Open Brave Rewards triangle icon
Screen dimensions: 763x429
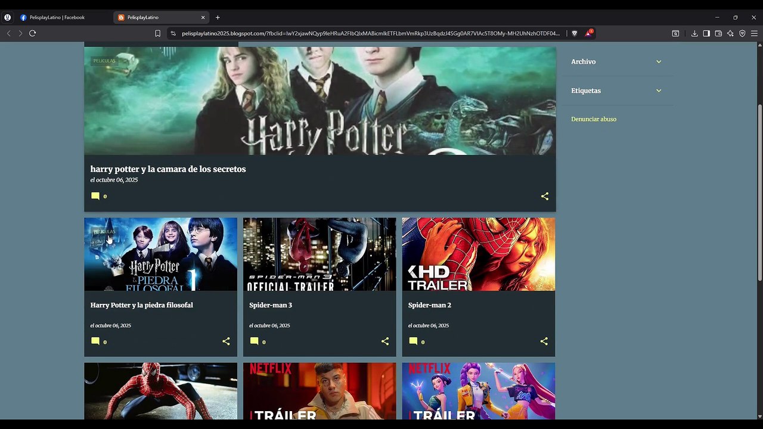[588, 33]
